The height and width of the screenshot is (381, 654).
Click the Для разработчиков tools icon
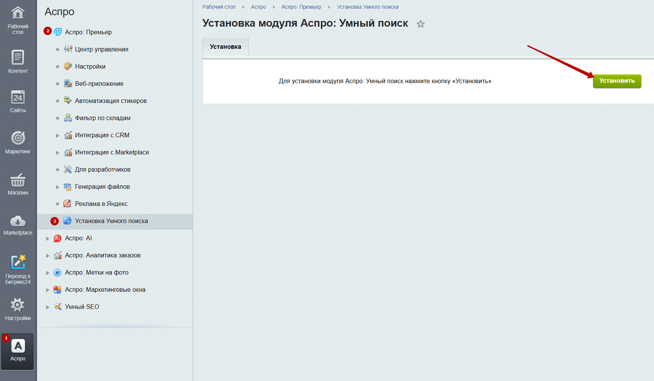click(68, 169)
